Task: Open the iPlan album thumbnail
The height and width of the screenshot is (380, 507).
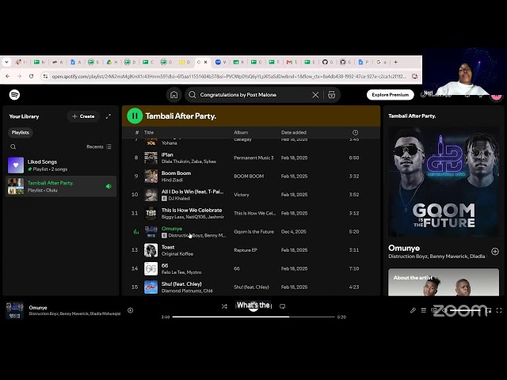Action: (151, 158)
